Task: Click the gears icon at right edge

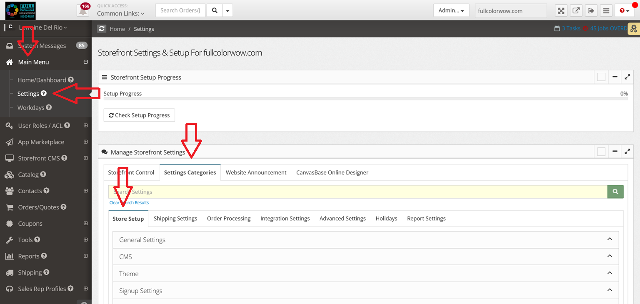Action: 633,29
